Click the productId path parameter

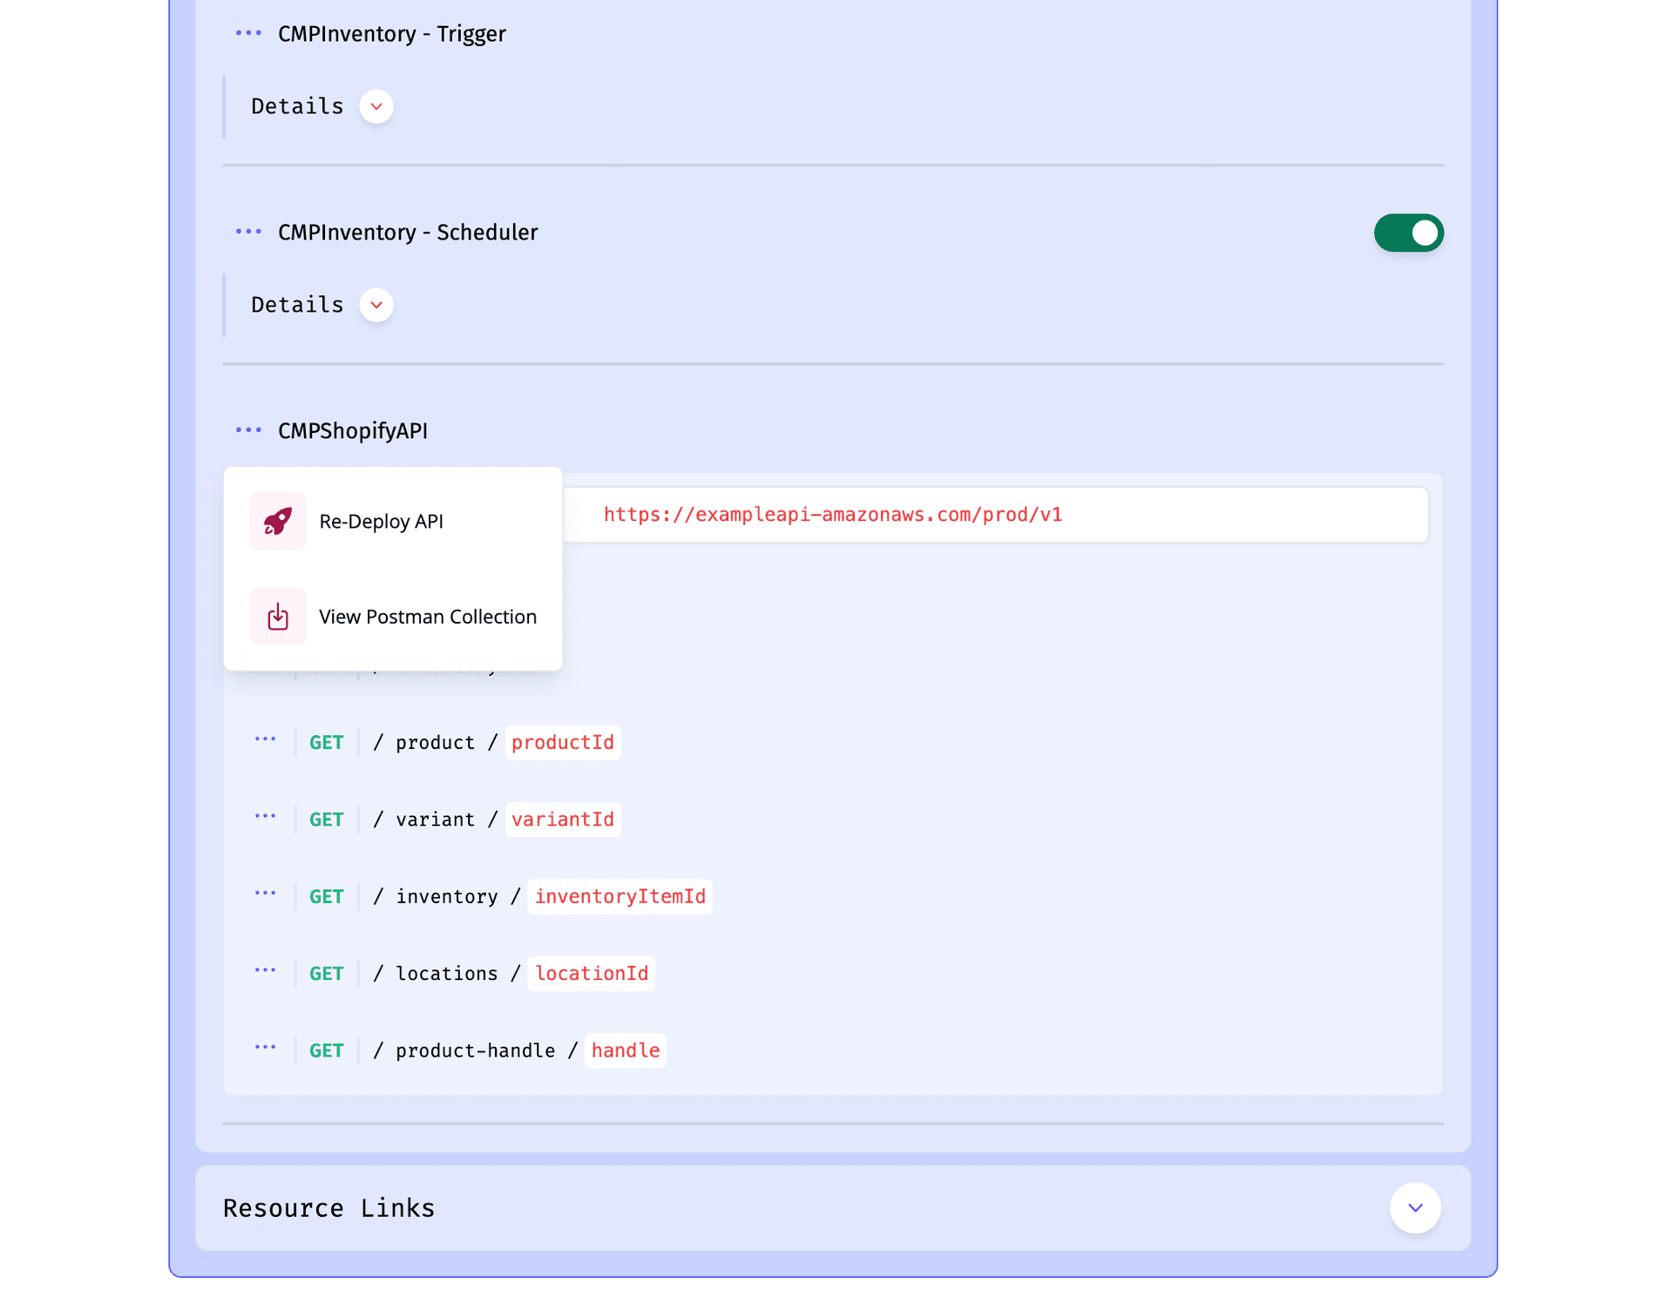(563, 743)
